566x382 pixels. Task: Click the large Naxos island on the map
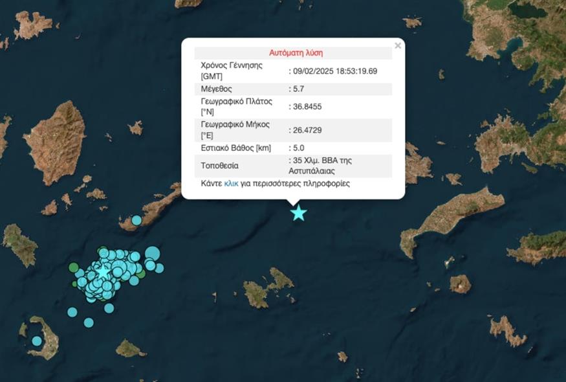pos(56,142)
